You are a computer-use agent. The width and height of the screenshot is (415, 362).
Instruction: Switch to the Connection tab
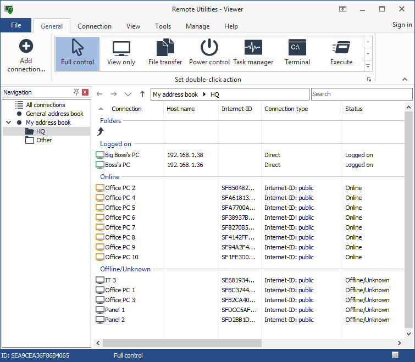click(95, 26)
